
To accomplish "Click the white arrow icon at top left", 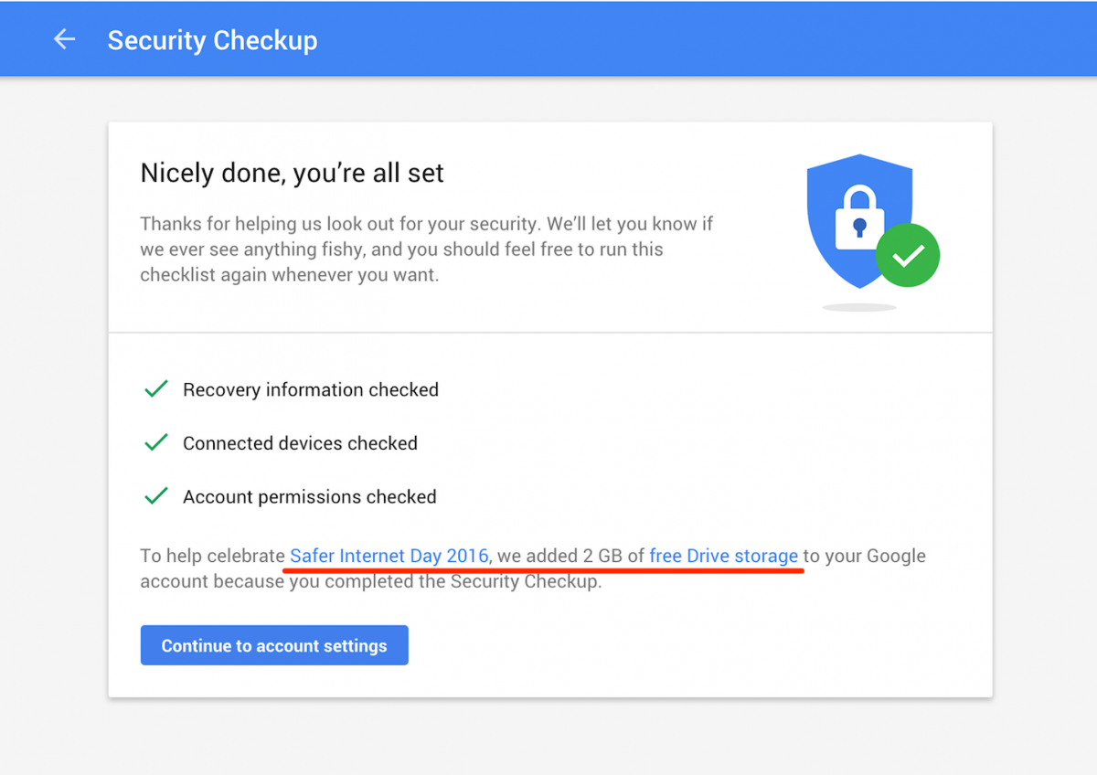I will pyautogui.click(x=64, y=38).
